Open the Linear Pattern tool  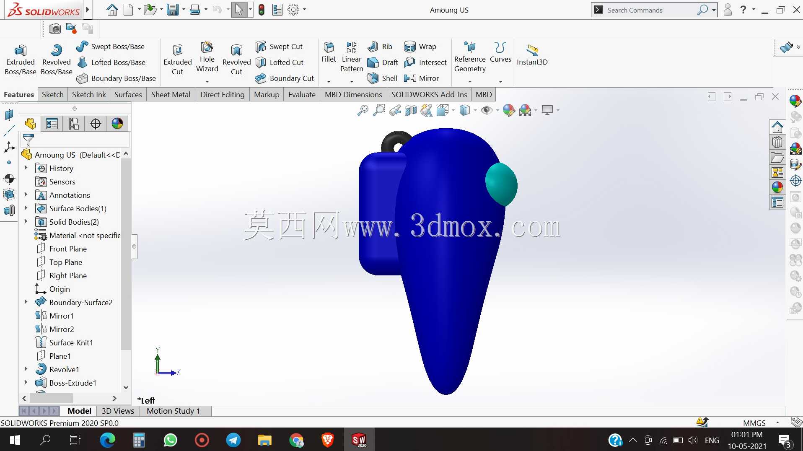pos(352,58)
